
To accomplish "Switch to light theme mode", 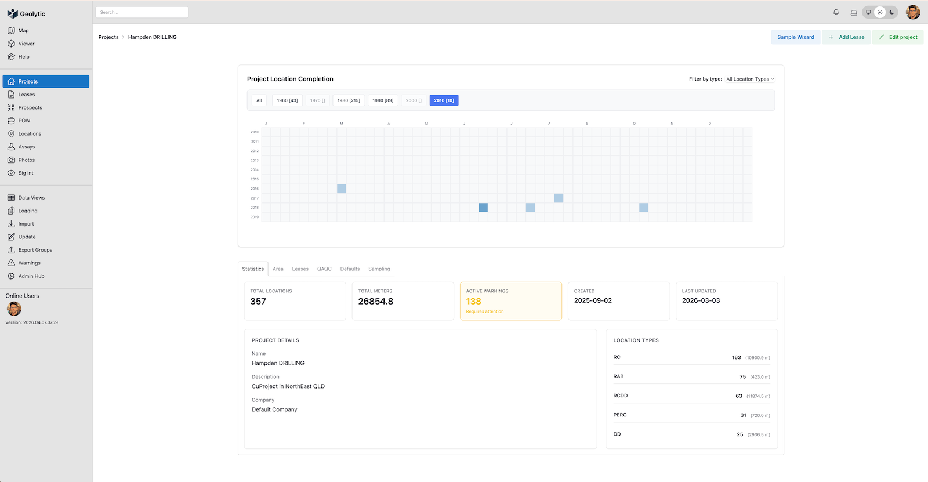I will click(x=880, y=12).
